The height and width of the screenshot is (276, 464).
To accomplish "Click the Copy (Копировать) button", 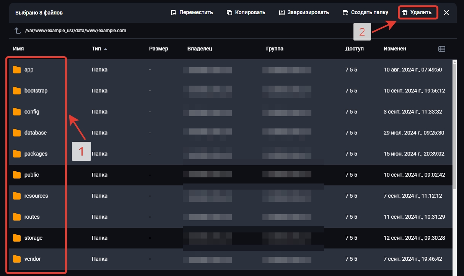I will click(246, 13).
